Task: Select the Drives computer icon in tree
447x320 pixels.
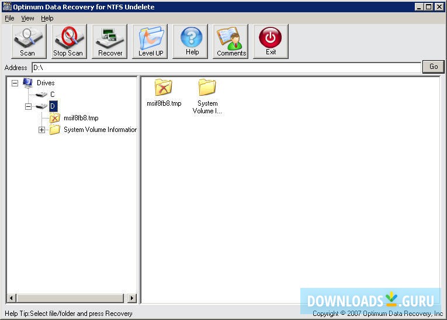Action: pos(27,83)
